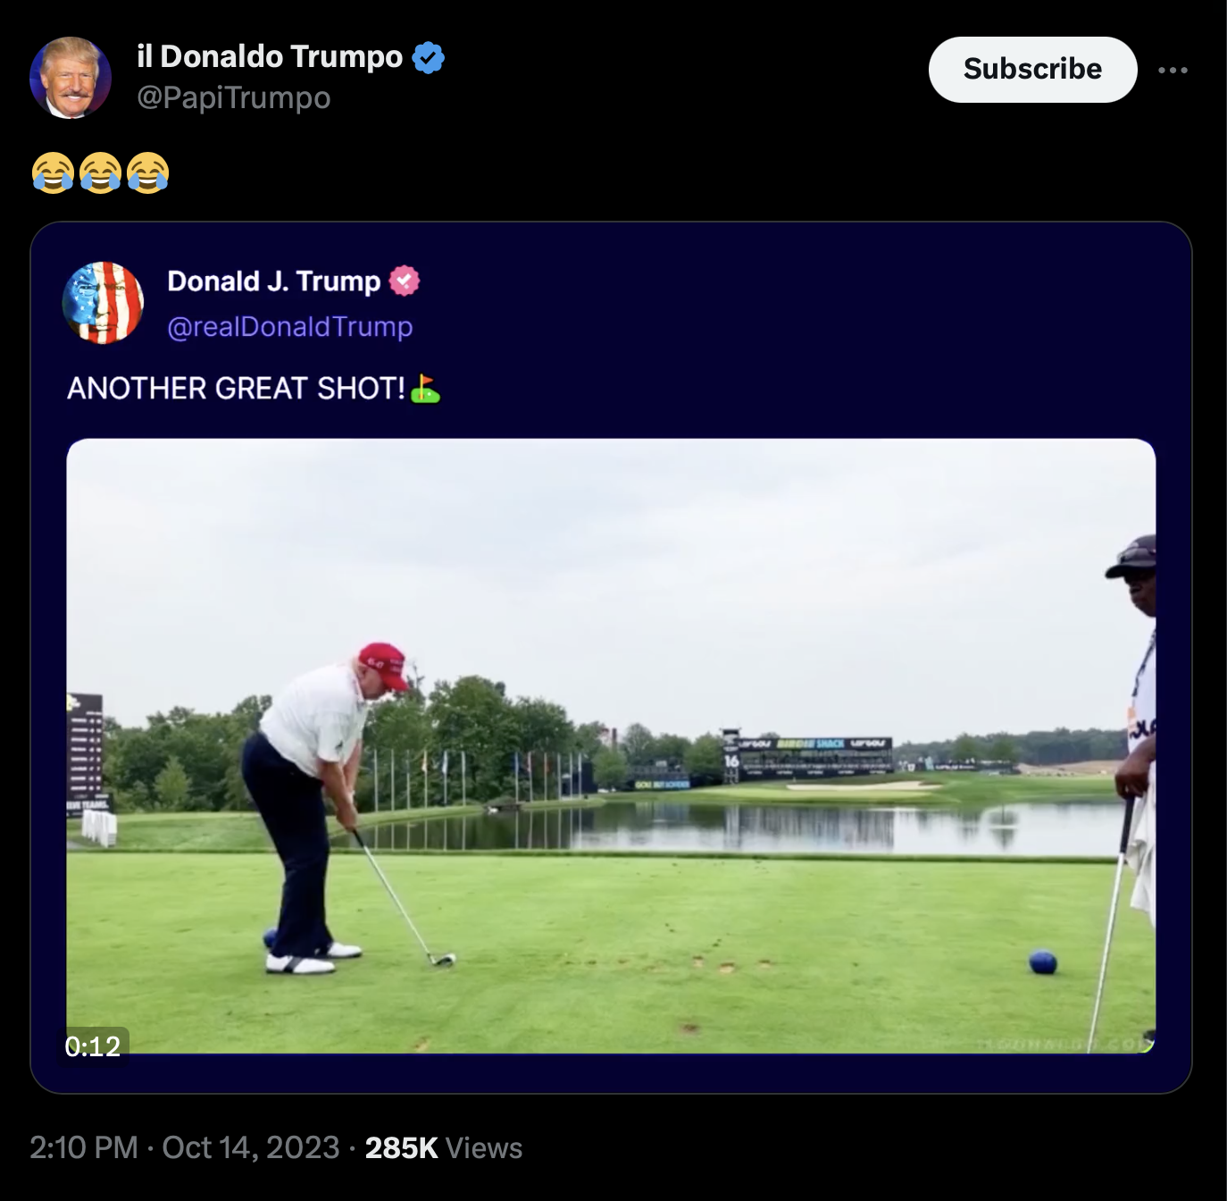The image size is (1227, 1201).
Task: Click the pink verified badge in quote
Action: (405, 281)
